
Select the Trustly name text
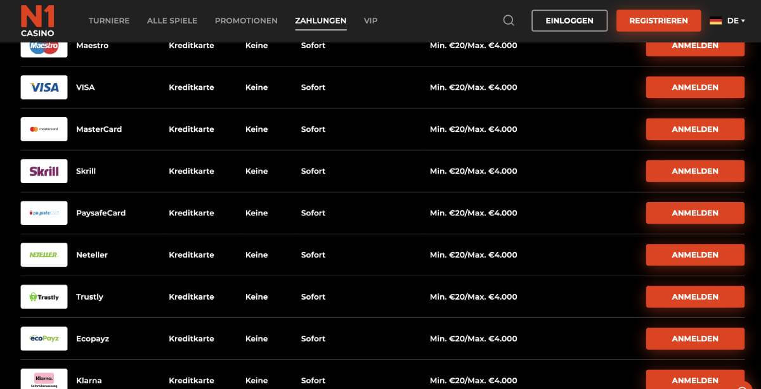point(89,297)
